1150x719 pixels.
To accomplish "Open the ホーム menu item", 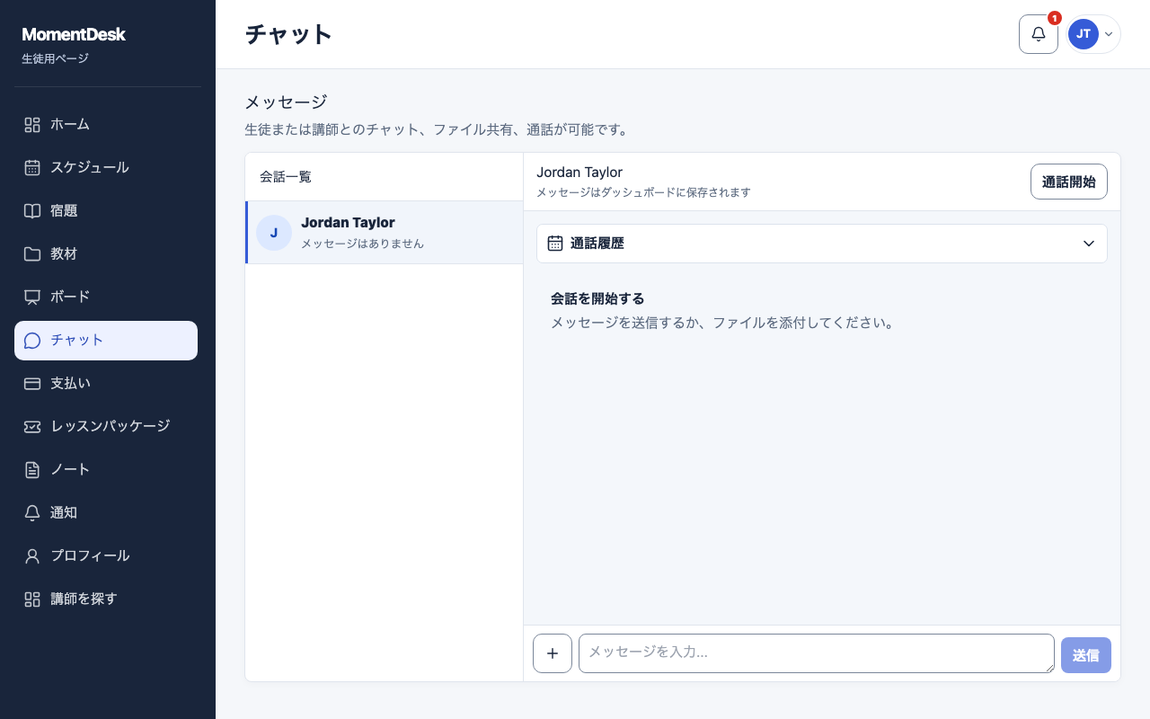I will pyautogui.click(x=106, y=125).
